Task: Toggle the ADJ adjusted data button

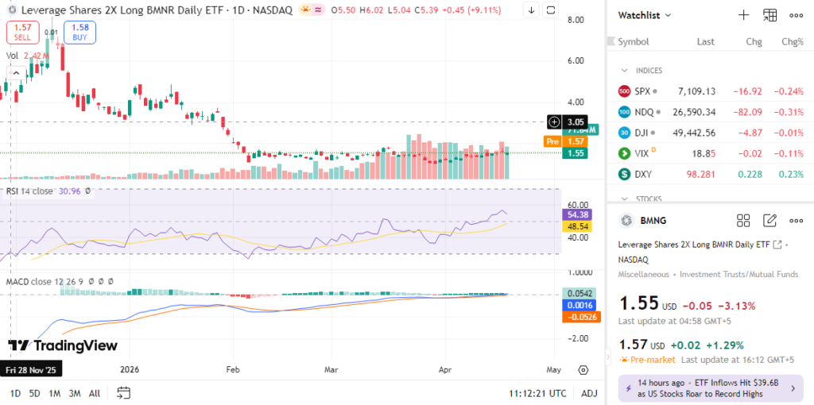Action: click(x=589, y=393)
